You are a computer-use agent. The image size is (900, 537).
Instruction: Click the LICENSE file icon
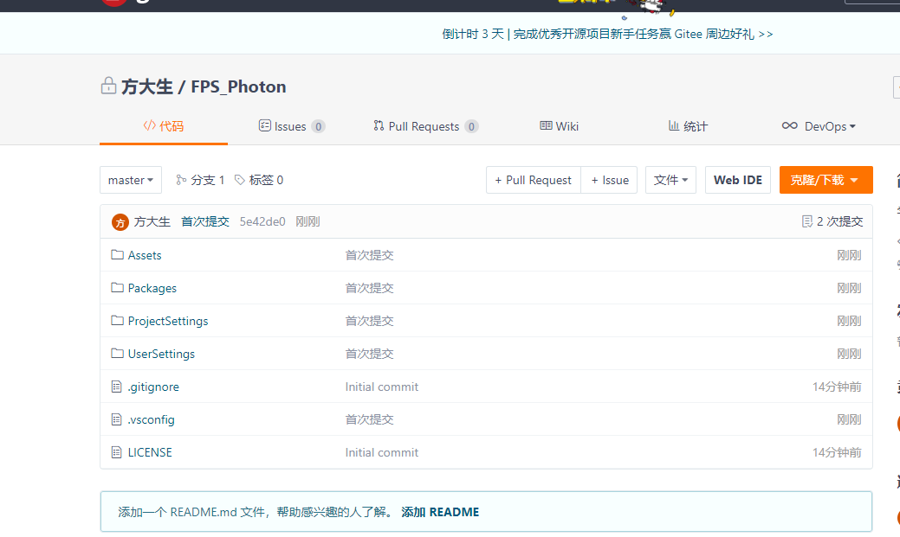pos(117,452)
